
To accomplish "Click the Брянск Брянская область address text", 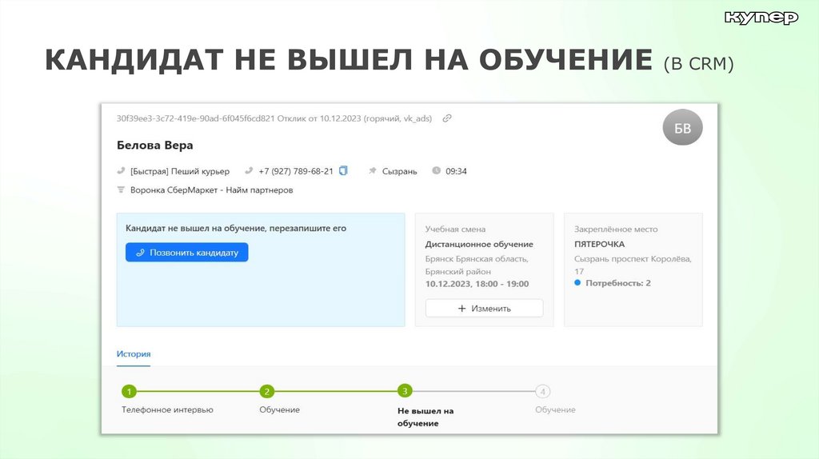I will 477,265.
